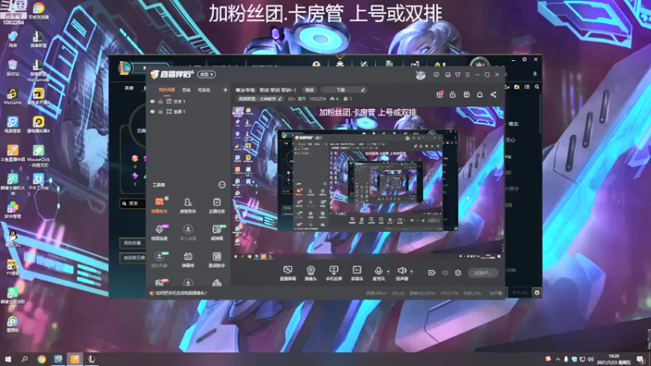Toggle visibility of 全屏 1 source

pyautogui.click(x=152, y=111)
